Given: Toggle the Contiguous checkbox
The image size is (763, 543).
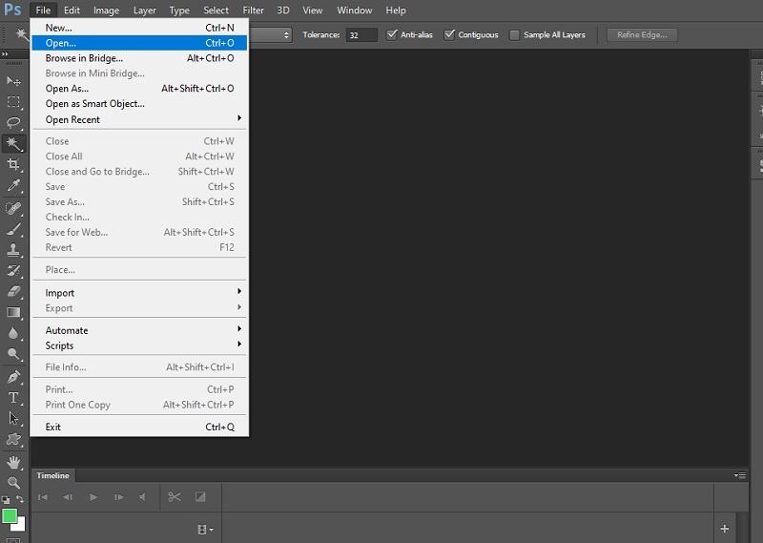Looking at the screenshot, I should [449, 34].
